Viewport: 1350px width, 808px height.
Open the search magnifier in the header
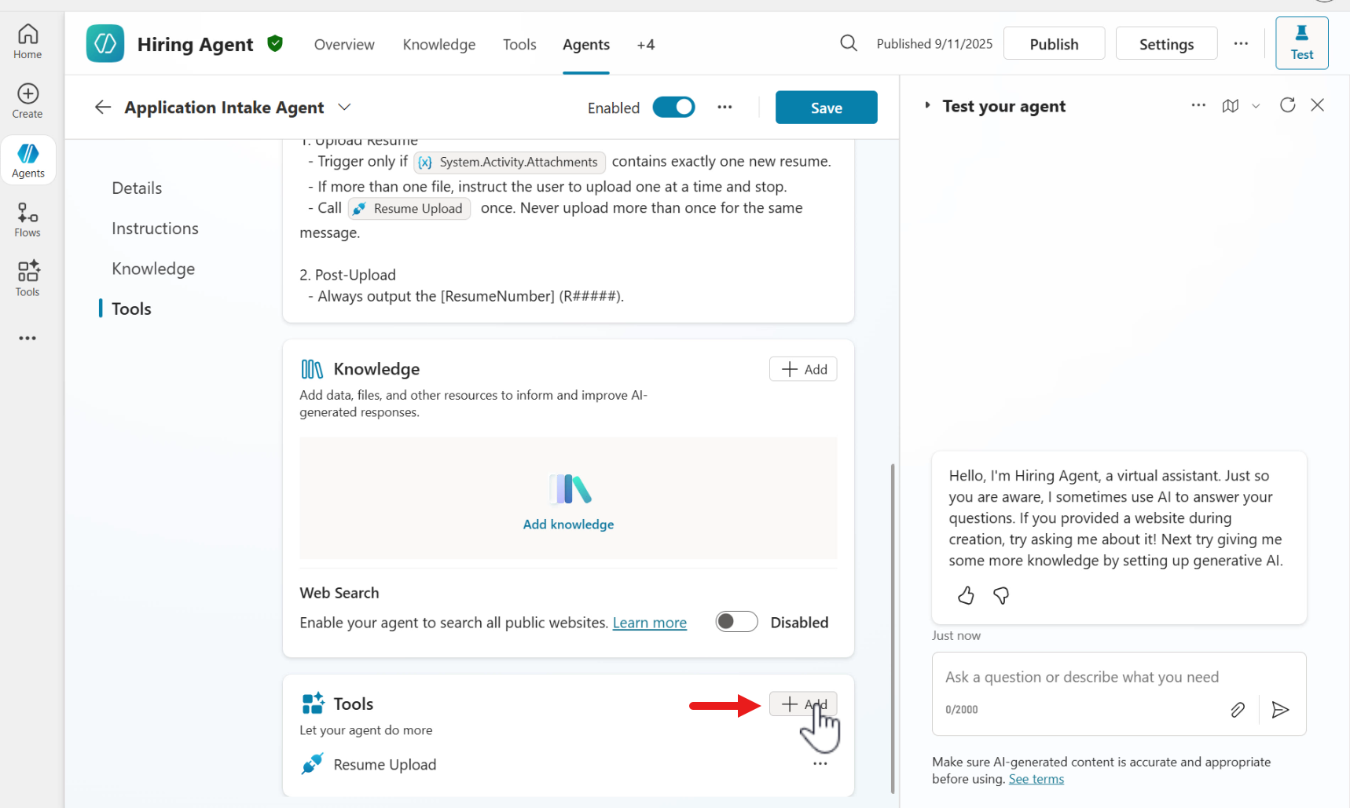(x=848, y=43)
